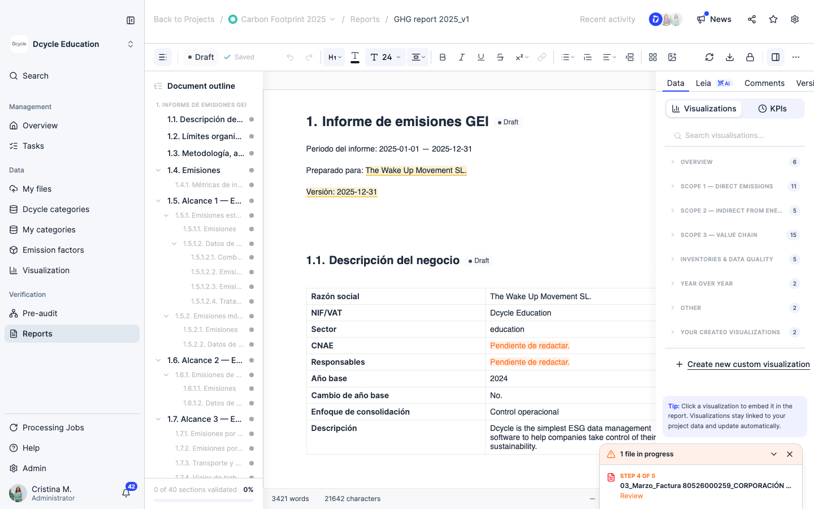
Task: Lock the document with the padlock icon
Action: pos(750,57)
